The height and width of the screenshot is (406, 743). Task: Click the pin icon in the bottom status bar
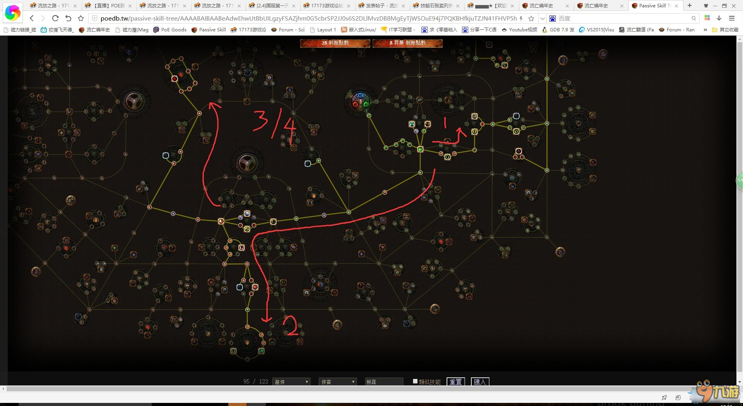pyautogui.click(x=664, y=397)
